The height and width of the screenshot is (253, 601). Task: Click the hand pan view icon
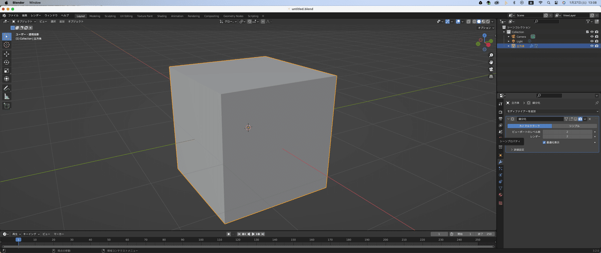[491, 62]
